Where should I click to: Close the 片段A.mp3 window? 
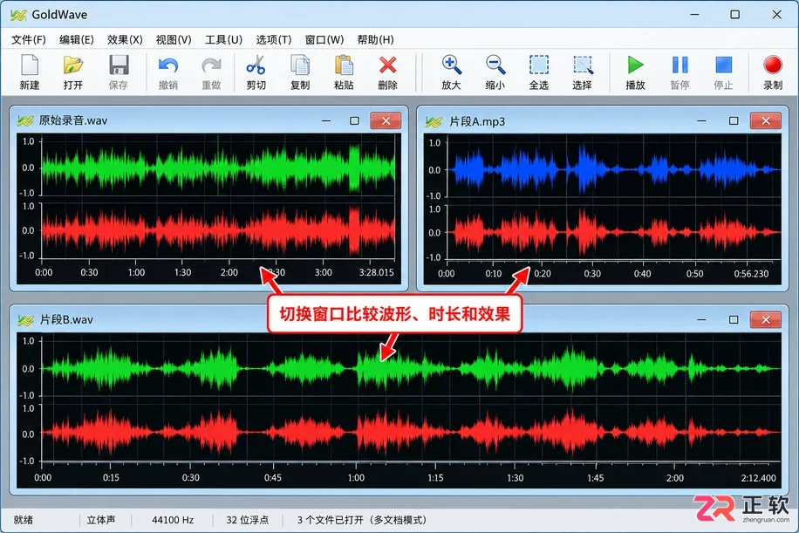tap(765, 120)
